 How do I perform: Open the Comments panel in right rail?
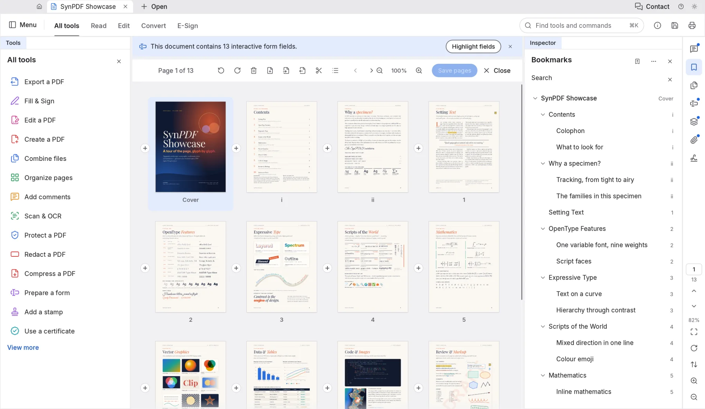click(694, 49)
